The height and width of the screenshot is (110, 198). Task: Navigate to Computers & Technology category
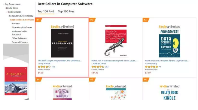point(21,16)
